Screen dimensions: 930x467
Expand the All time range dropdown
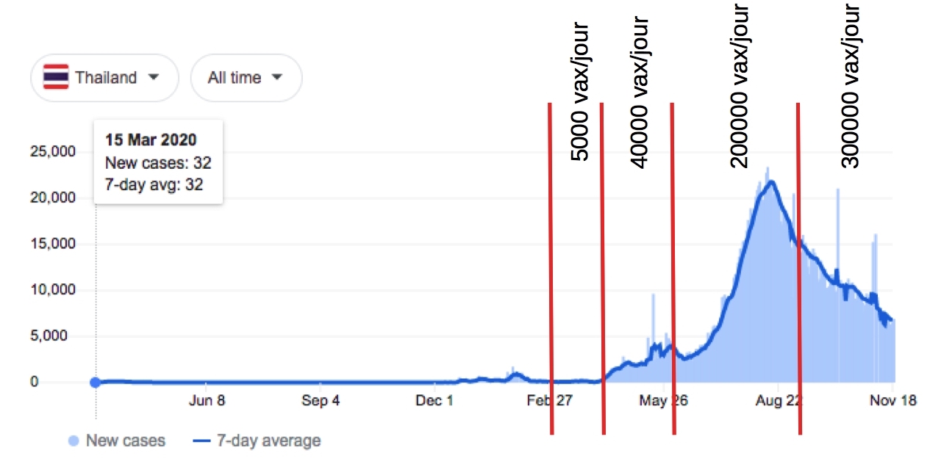tap(246, 77)
